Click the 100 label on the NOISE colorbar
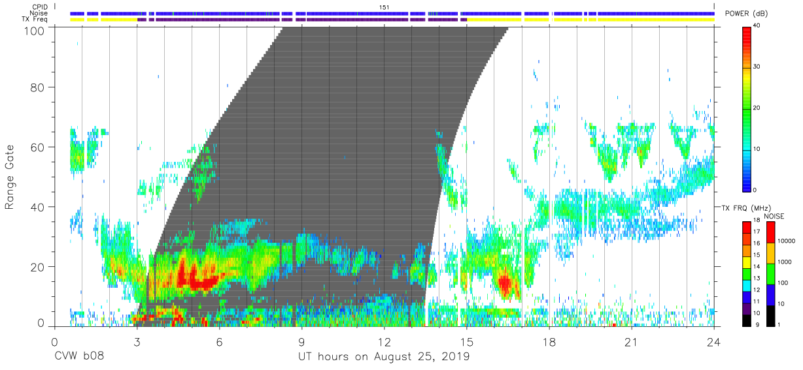This screenshot has width=803, height=370. [x=783, y=283]
